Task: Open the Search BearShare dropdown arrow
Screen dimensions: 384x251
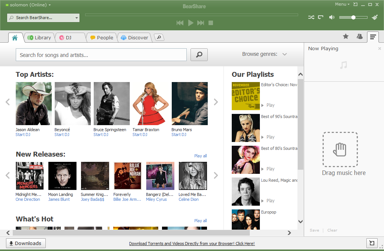Action: 76,18
